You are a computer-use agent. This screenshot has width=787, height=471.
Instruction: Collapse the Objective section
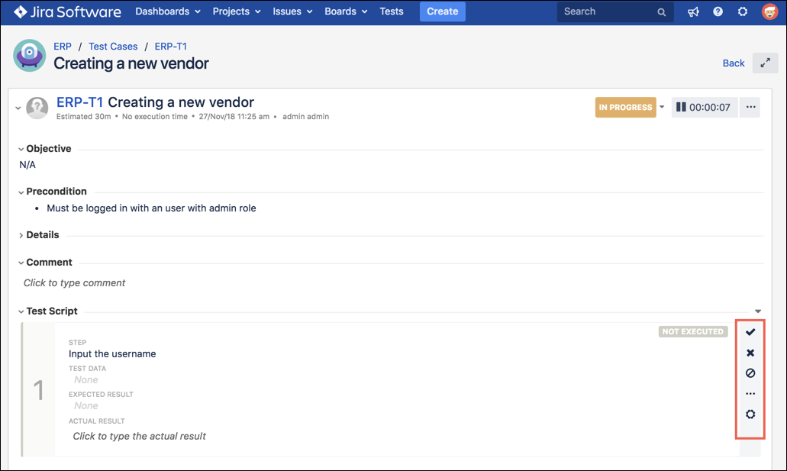[21, 148]
